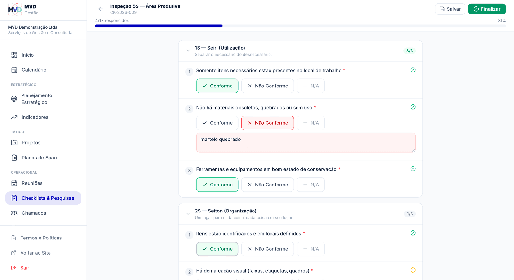This screenshot has width=514, height=280.
Task: Click the green check status for 'Somente itens necessários'
Action: click(x=413, y=70)
